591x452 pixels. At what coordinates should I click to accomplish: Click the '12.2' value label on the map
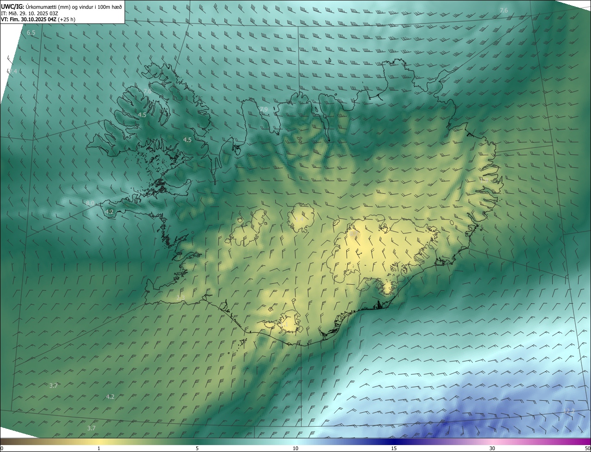pos(569,411)
